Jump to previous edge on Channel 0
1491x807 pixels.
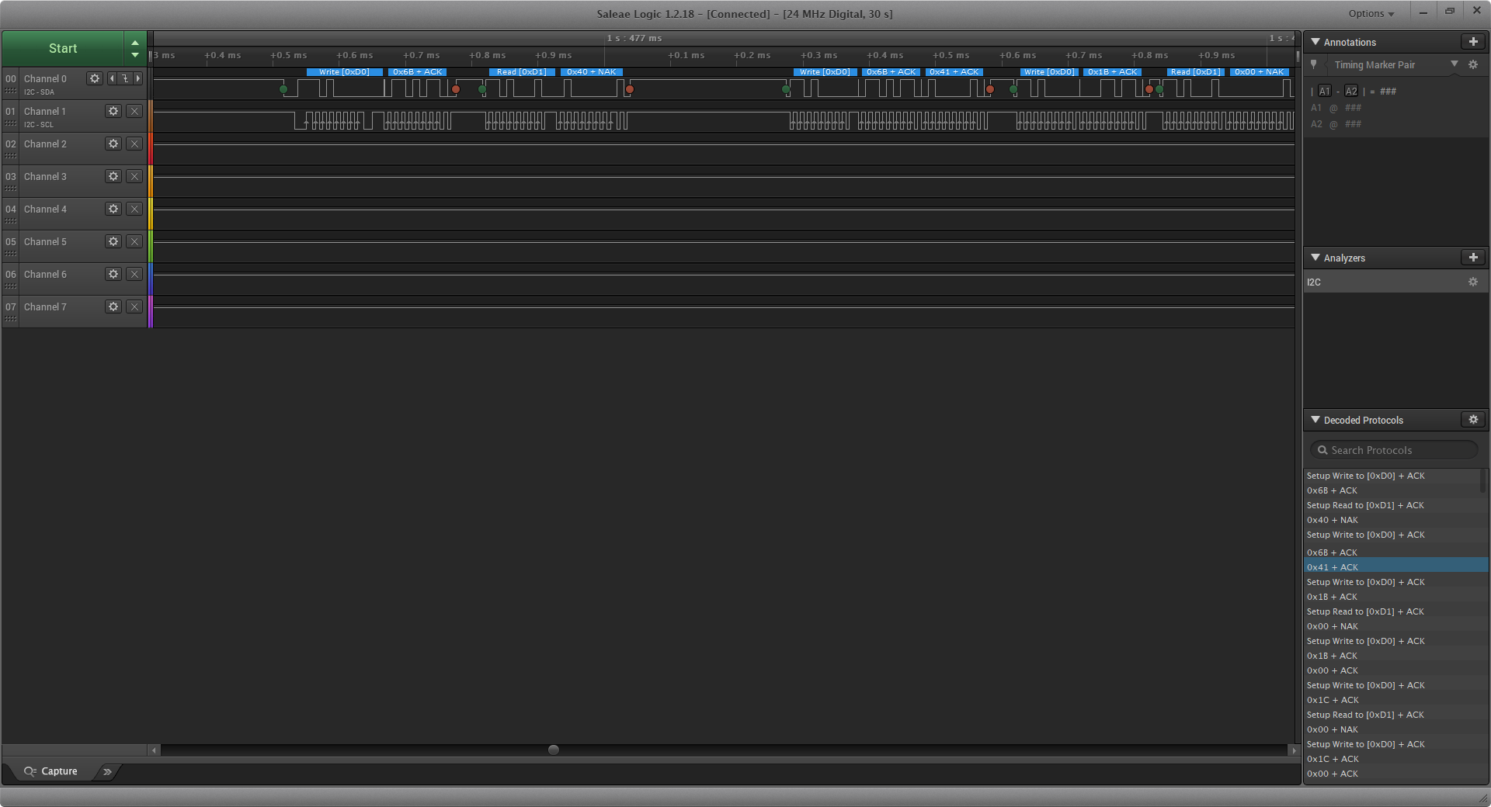point(113,78)
